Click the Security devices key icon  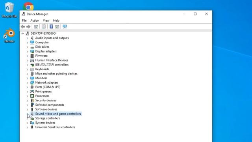(x=32, y=100)
